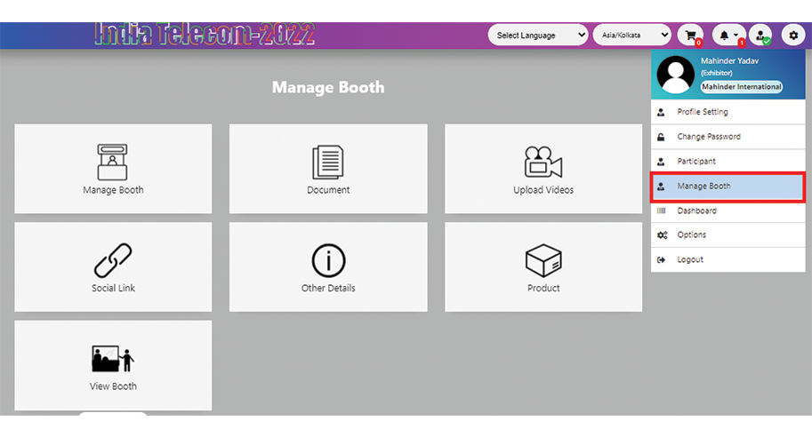
Task: Click the profile avatar picture
Action: [x=675, y=75]
